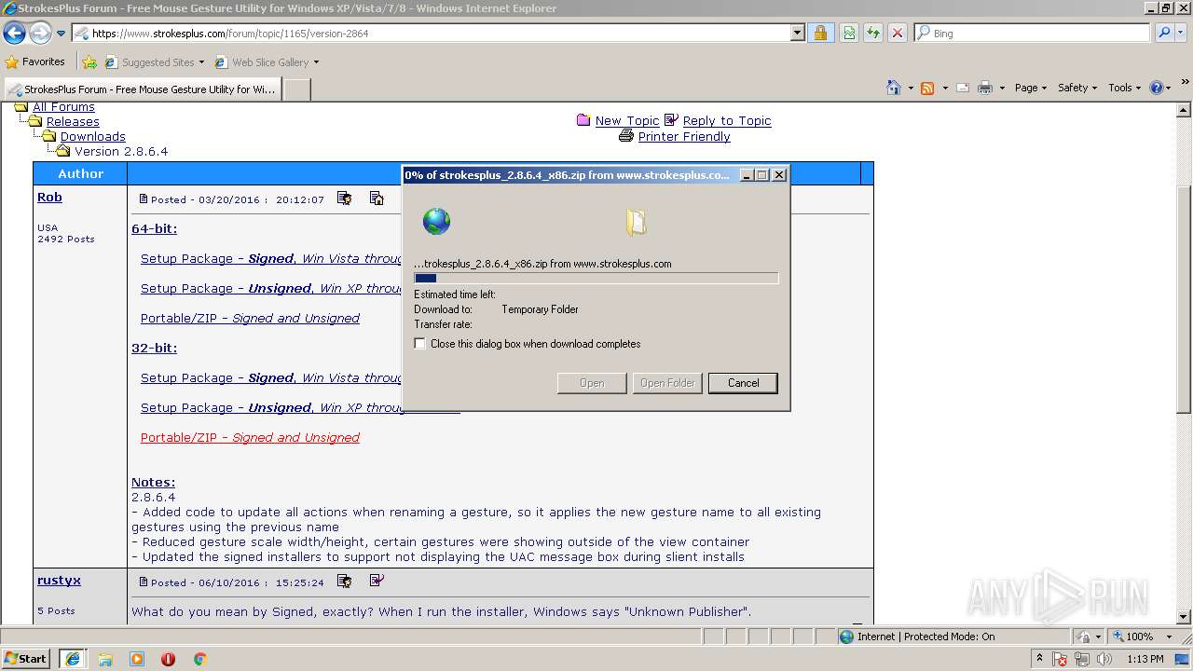Open Favorites star panel

coord(12,62)
